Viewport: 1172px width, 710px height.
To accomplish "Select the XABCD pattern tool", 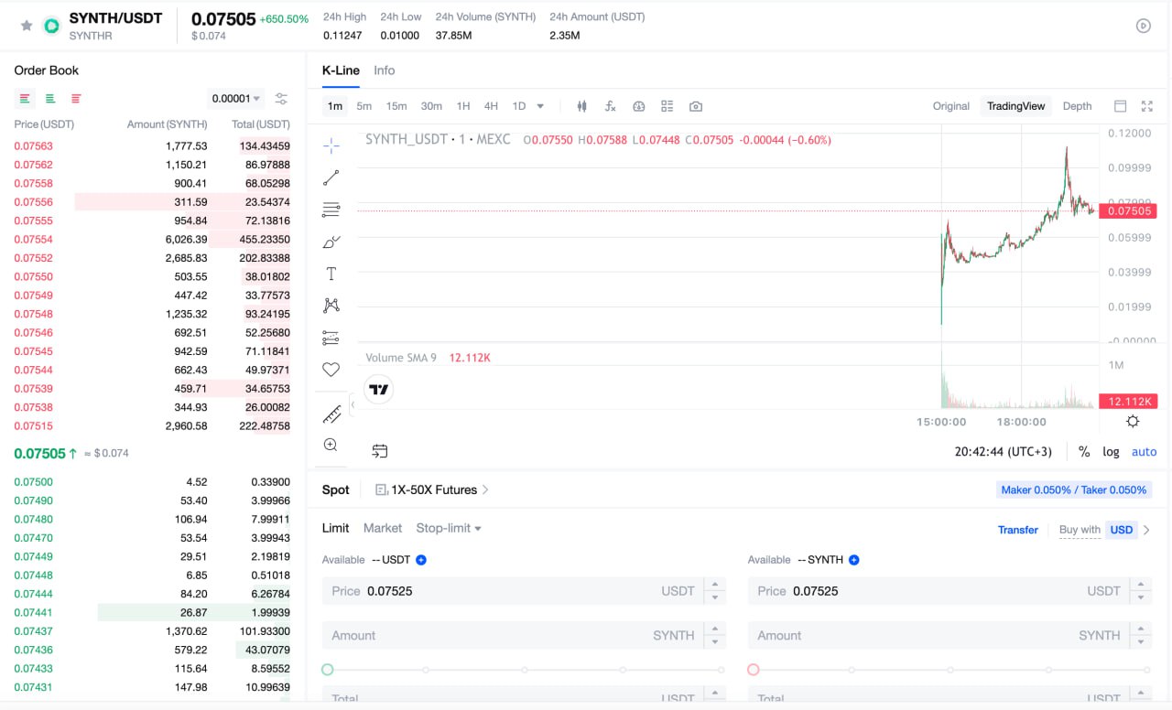I will click(331, 306).
